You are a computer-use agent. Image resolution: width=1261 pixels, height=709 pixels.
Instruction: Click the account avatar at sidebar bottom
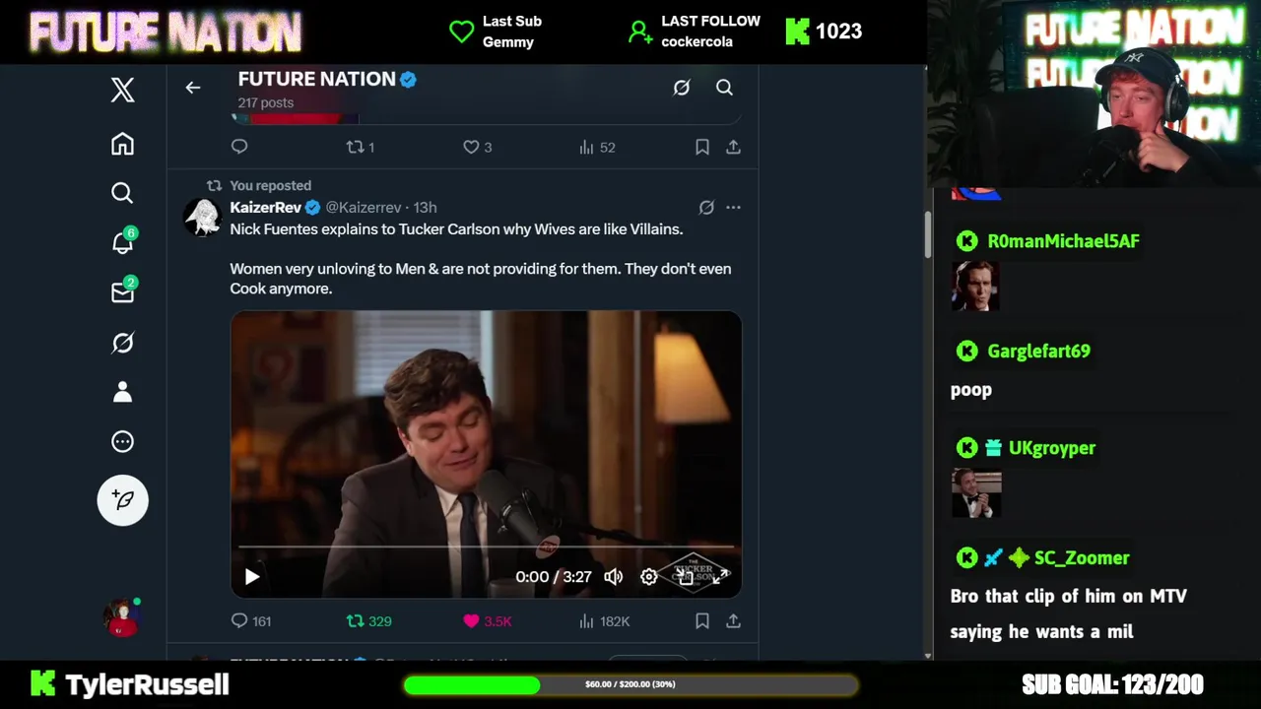[122, 616]
